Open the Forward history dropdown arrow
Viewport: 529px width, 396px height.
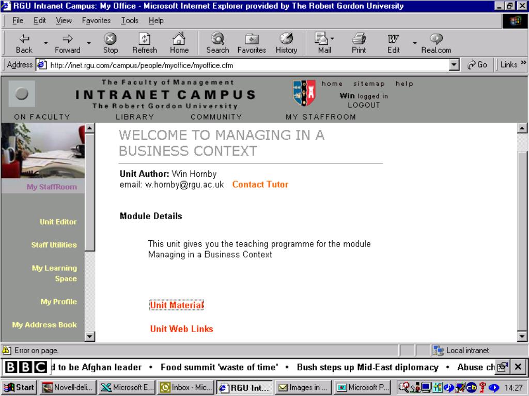click(89, 43)
